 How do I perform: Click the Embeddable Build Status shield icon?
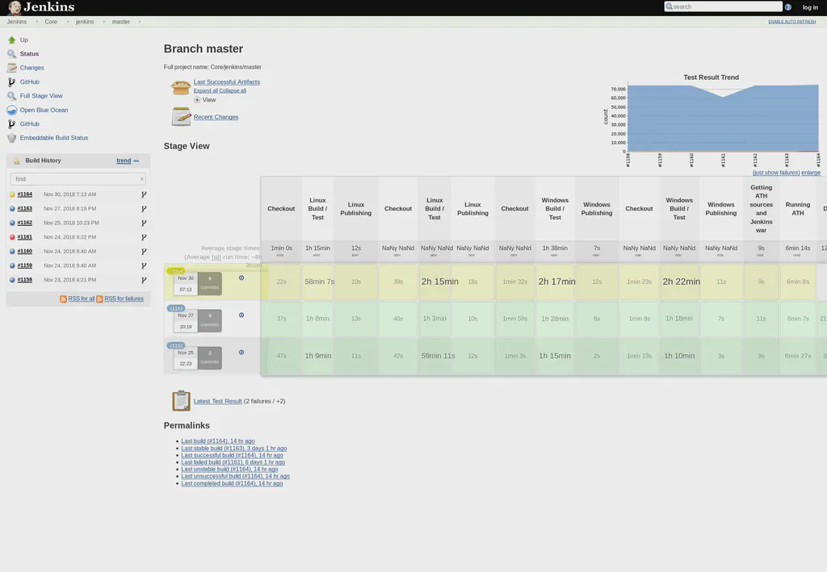10,137
